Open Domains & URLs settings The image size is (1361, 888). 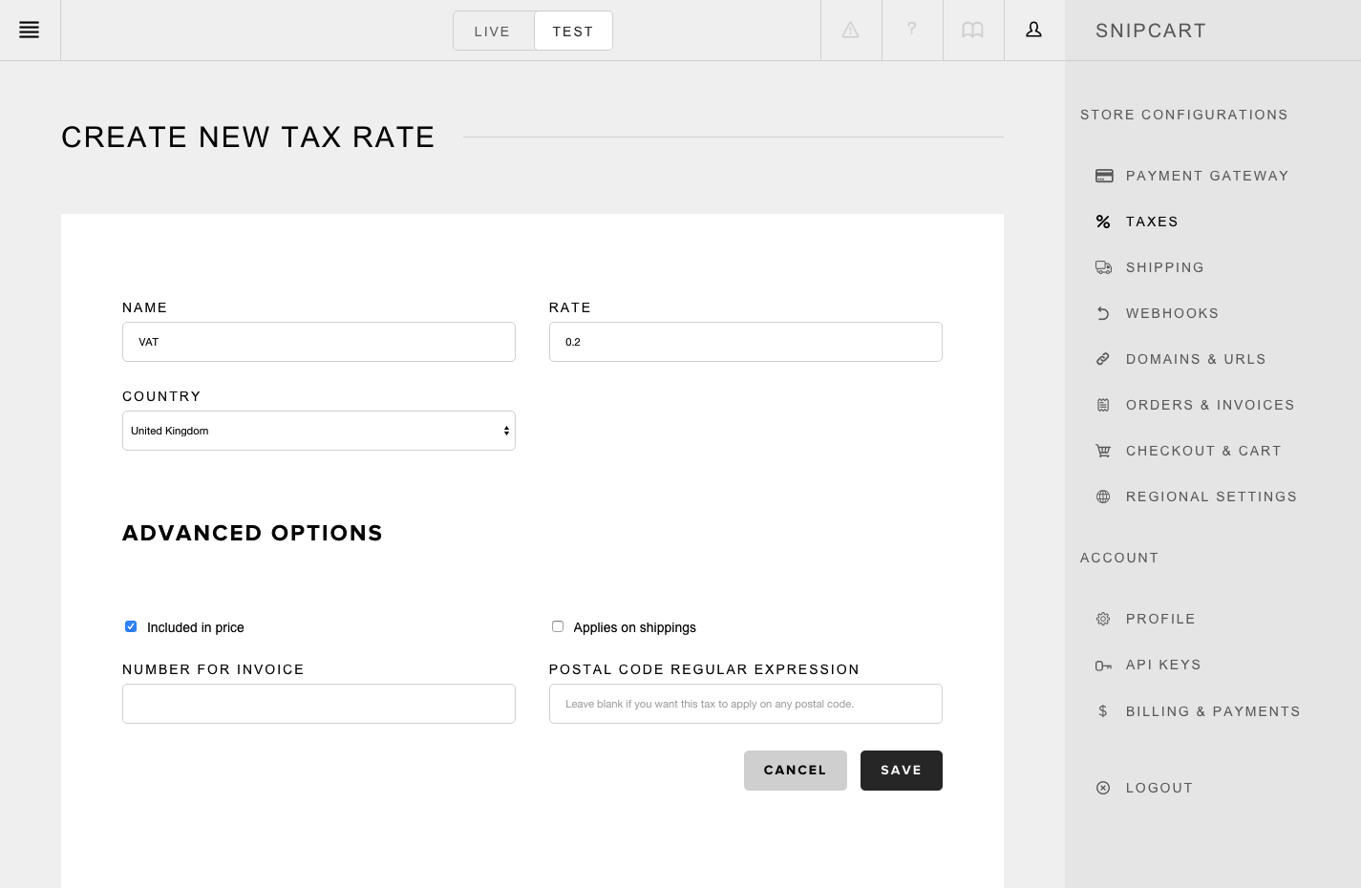click(1196, 359)
